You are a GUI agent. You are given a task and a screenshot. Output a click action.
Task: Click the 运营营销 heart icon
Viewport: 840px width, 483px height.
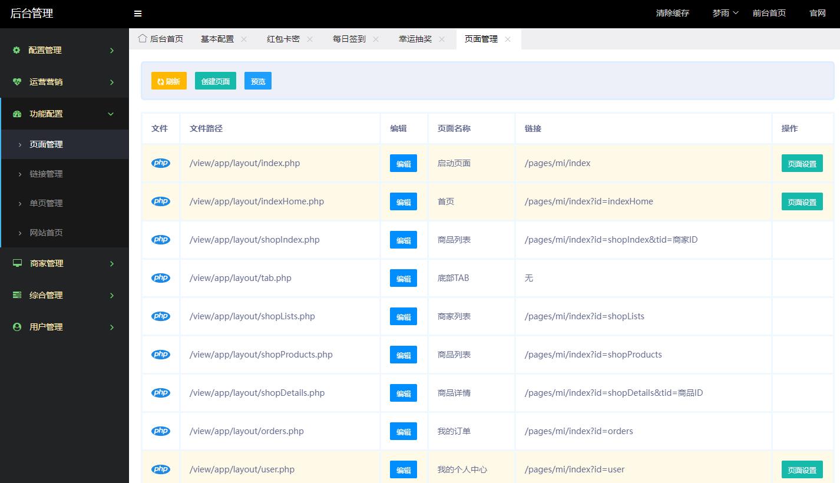(17, 82)
